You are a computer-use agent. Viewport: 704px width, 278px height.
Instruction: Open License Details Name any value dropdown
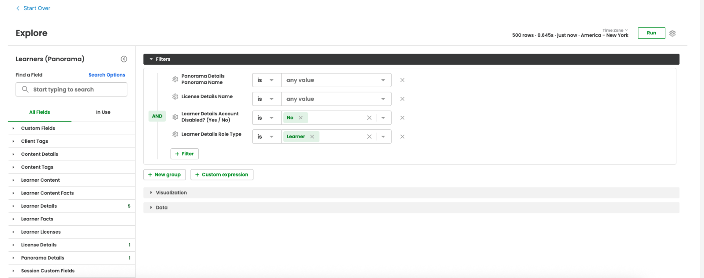(x=336, y=99)
